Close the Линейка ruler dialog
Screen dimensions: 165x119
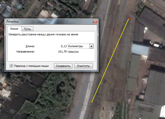click(x=95, y=22)
